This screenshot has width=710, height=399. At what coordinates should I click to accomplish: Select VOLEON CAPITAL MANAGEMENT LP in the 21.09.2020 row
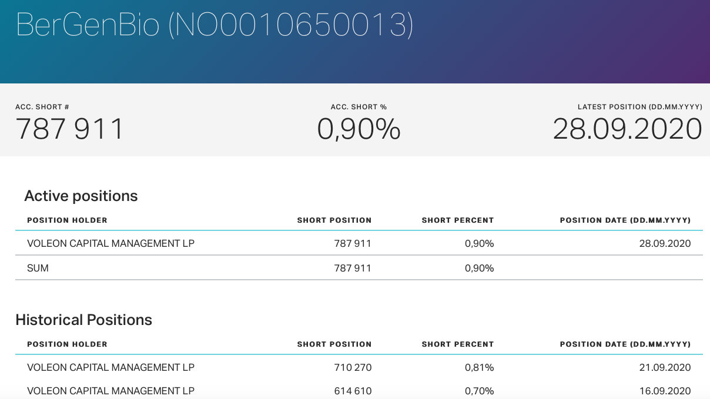110,367
